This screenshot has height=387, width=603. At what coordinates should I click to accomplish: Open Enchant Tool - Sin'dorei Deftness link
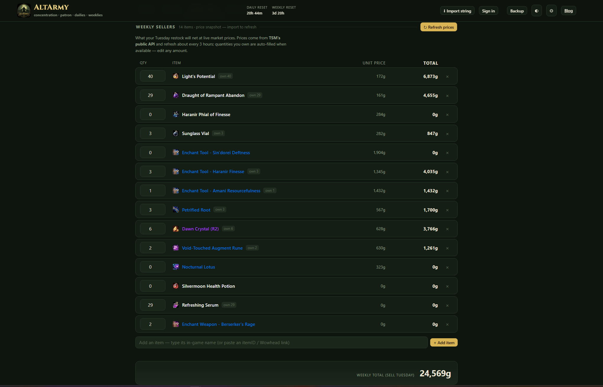216,153
